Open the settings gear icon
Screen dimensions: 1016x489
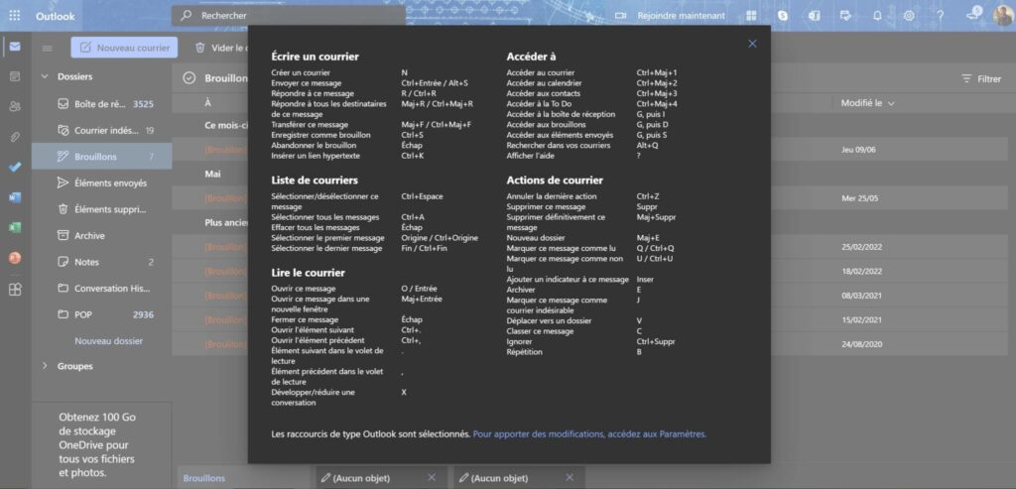click(909, 16)
